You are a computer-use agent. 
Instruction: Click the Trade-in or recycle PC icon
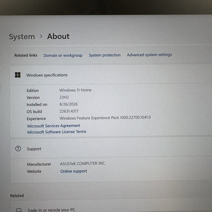(19, 210)
